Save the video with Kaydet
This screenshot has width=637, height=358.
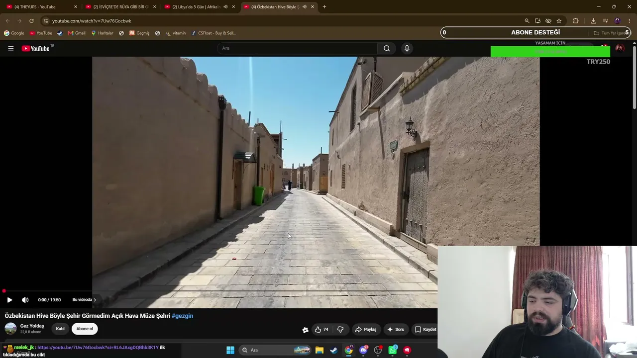click(425, 329)
